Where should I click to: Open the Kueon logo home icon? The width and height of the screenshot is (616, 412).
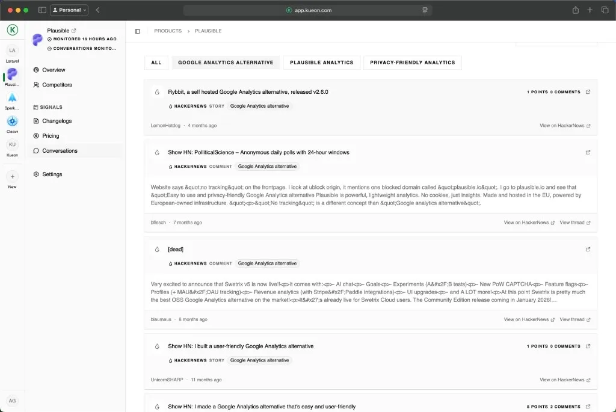pyautogui.click(x=13, y=30)
